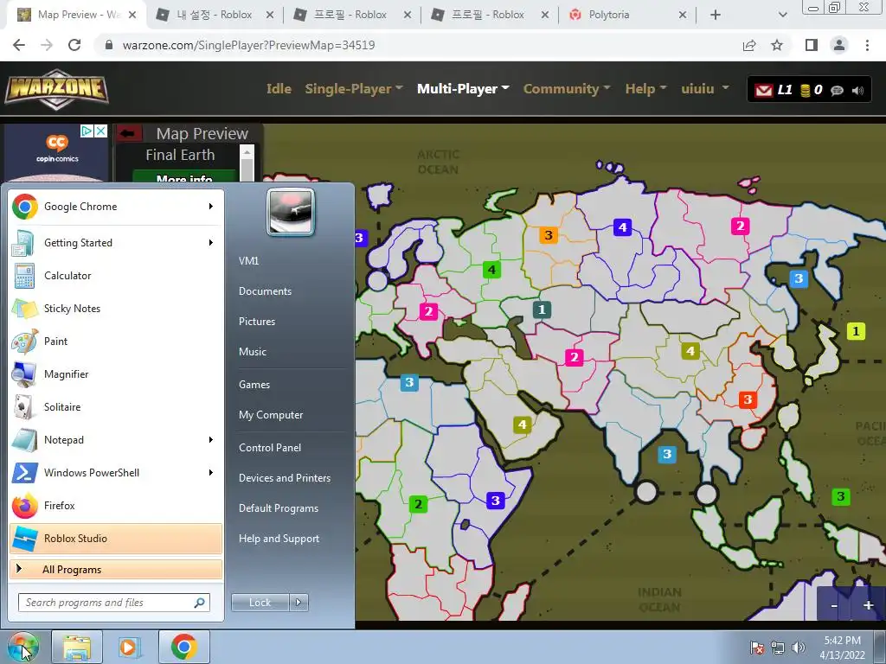Screen dimensions: 886x664
Task: Expand Notepad recent files arrow
Action: (x=211, y=440)
